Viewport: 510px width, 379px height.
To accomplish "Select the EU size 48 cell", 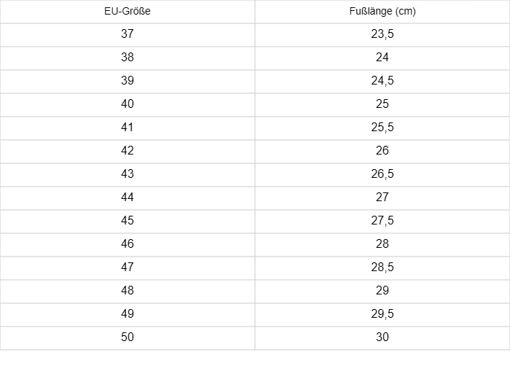I will 127,290.
